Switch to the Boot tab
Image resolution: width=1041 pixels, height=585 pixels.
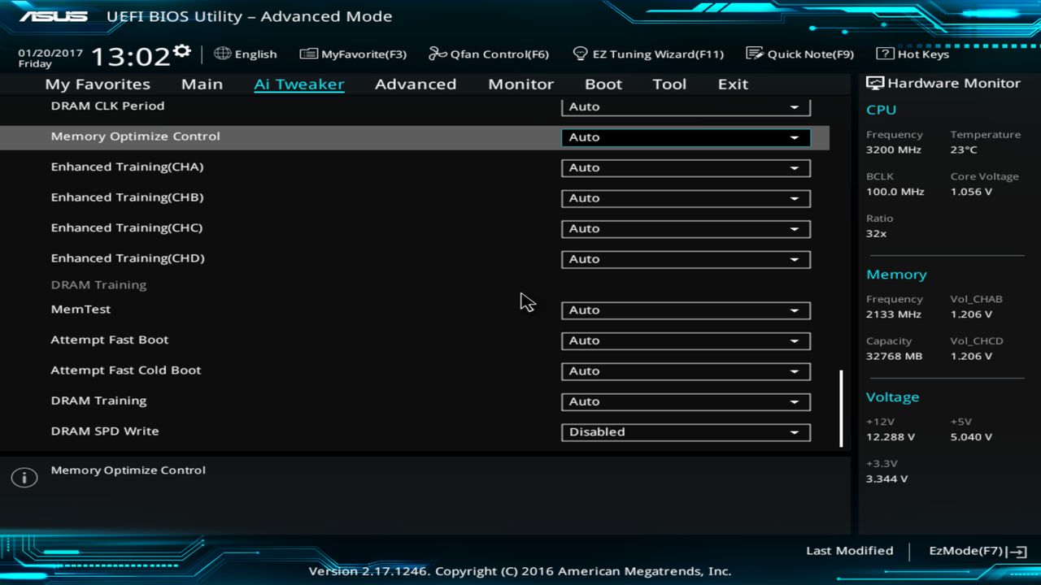(x=603, y=84)
